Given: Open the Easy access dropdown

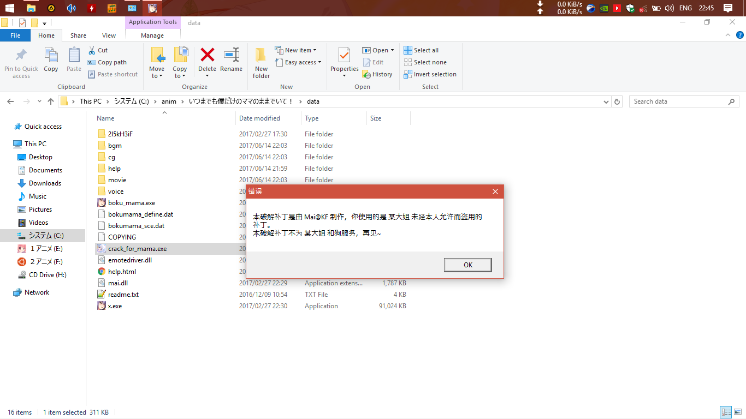Looking at the screenshot, I should coord(303,62).
